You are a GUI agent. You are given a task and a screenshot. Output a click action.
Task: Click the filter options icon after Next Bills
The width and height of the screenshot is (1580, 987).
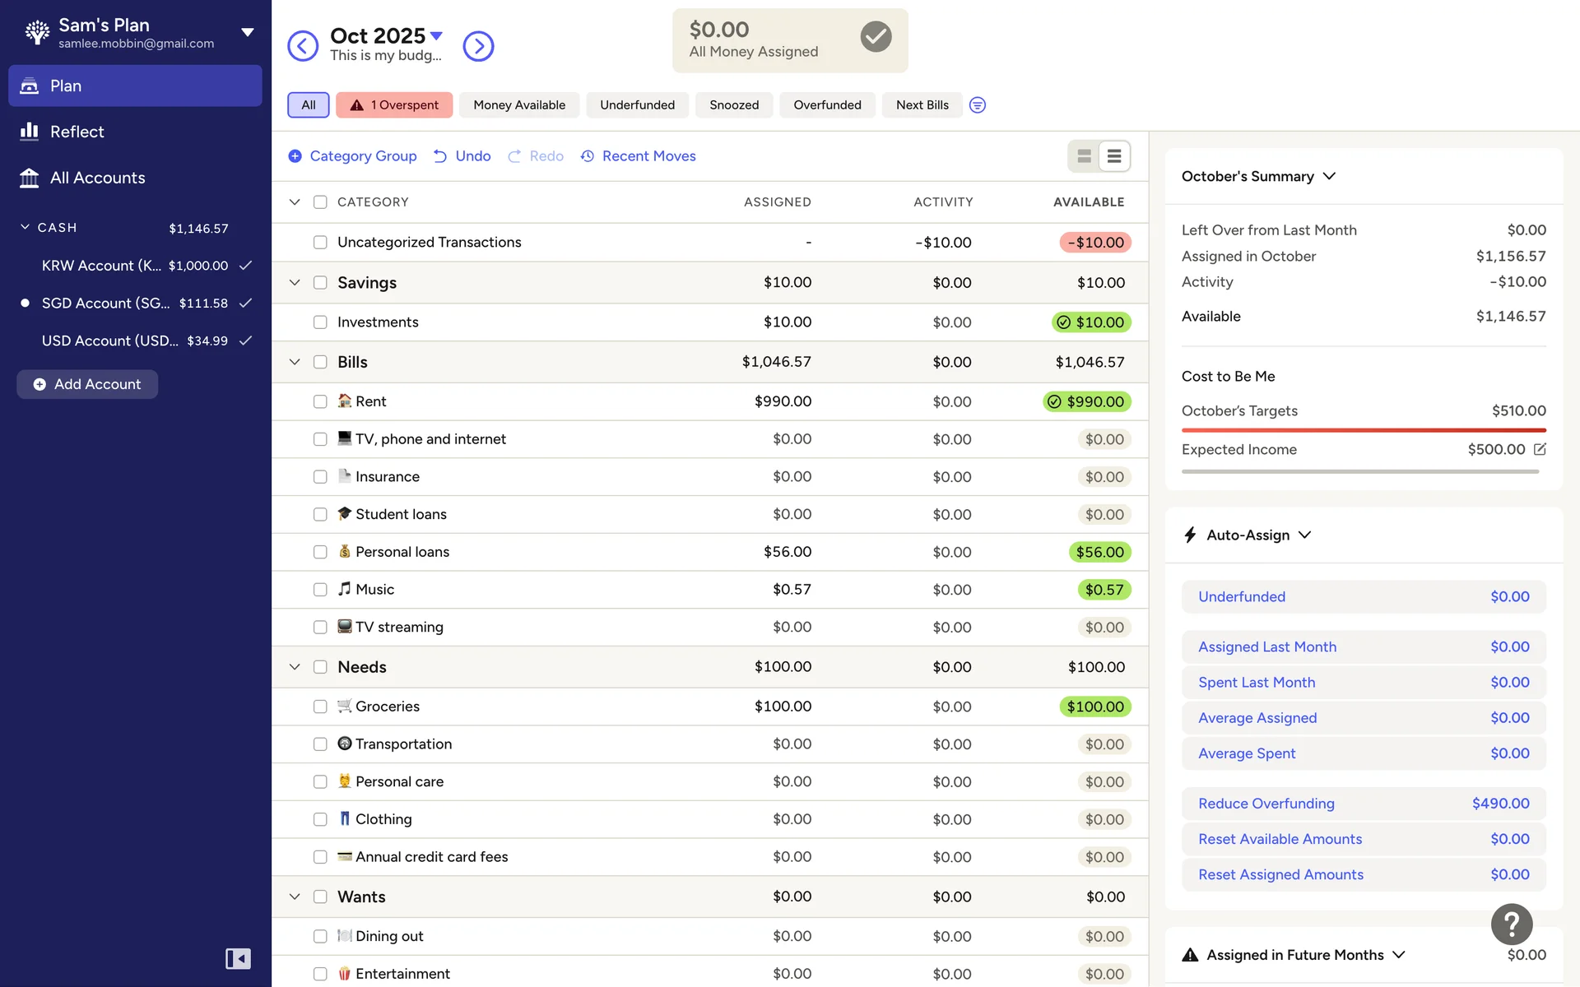[x=977, y=105]
